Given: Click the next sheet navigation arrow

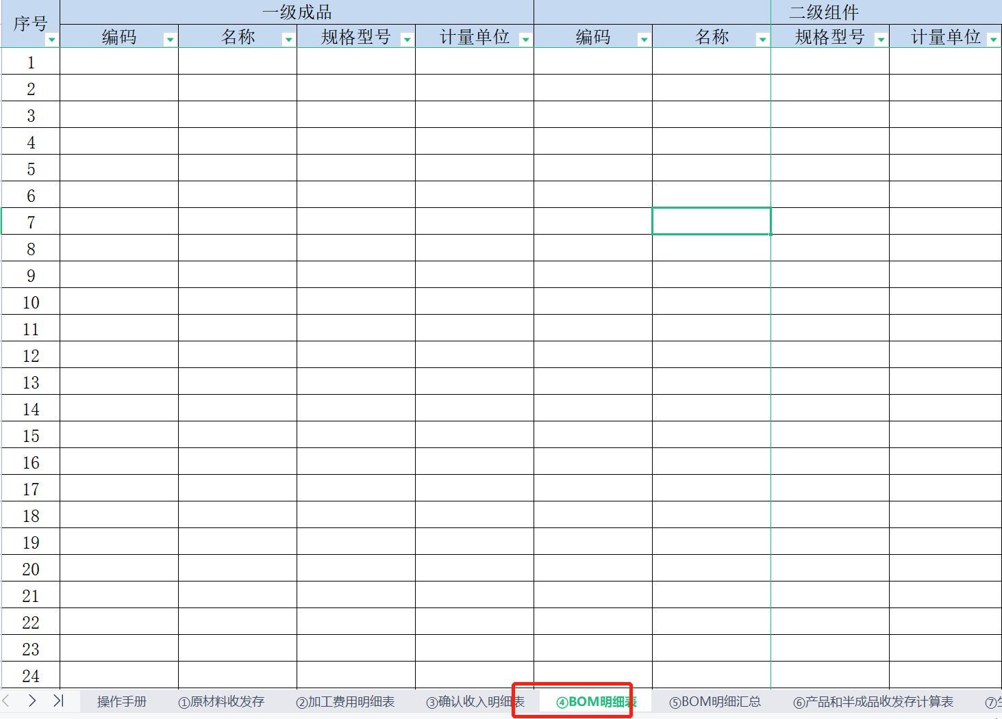Looking at the screenshot, I should [32, 701].
